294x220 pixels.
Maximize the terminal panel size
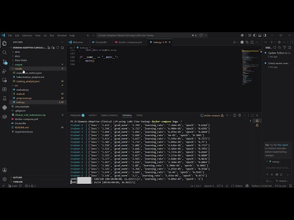(x=252, y=115)
